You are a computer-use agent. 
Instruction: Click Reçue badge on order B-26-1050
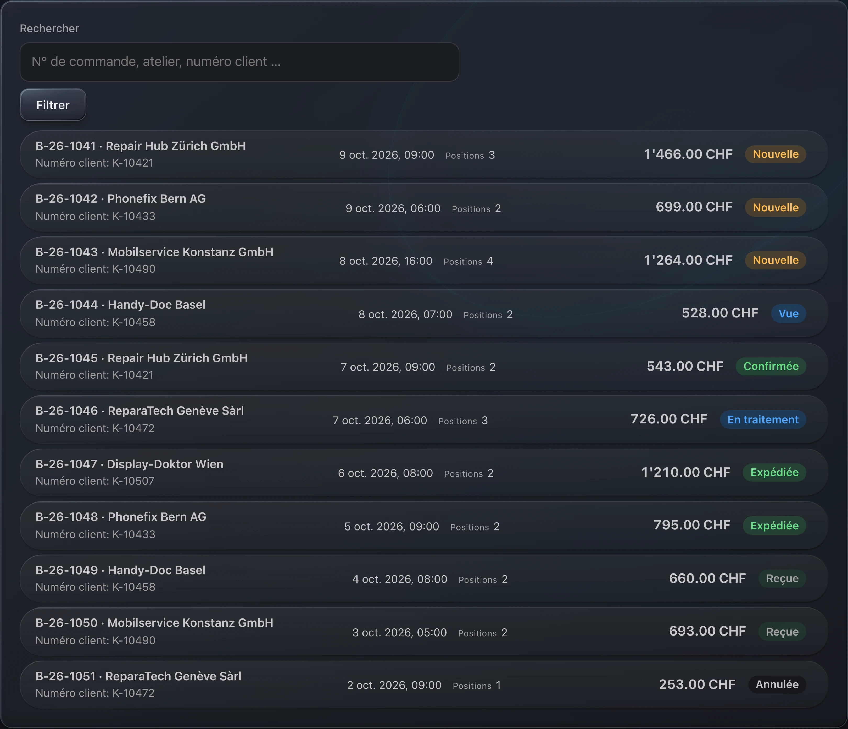click(x=782, y=632)
